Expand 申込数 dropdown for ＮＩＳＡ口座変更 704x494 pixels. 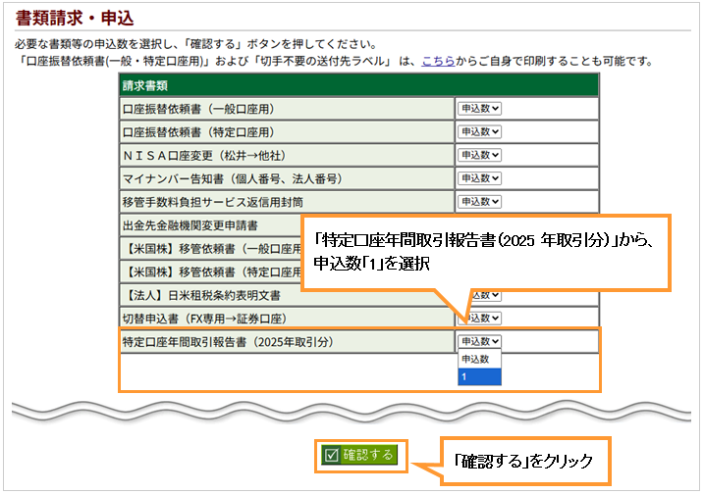[x=479, y=155]
